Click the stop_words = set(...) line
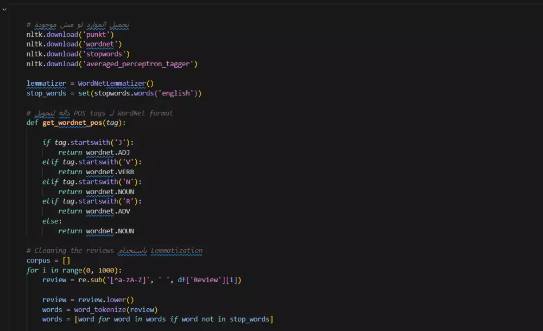This screenshot has height=331, width=543. 114,93
